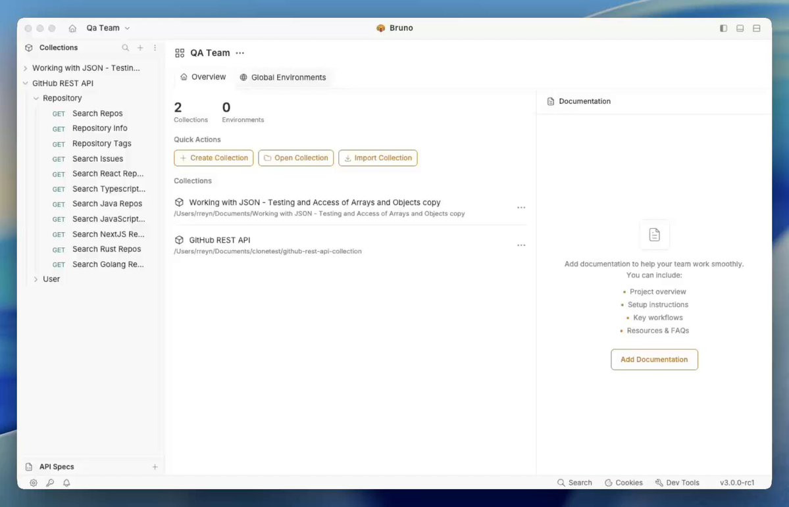Click the Documentation panel header icon
789x507 pixels.
click(x=551, y=102)
